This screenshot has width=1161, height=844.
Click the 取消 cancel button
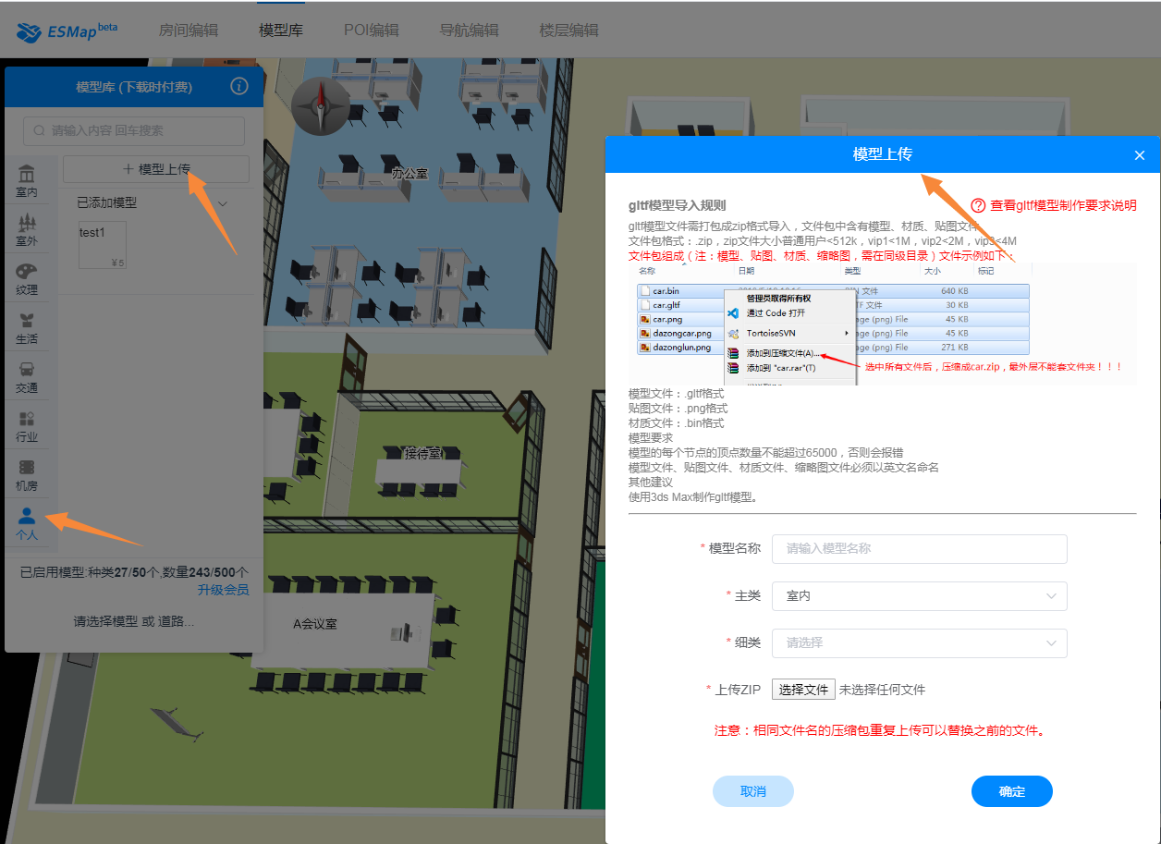pyautogui.click(x=753, y=791)
